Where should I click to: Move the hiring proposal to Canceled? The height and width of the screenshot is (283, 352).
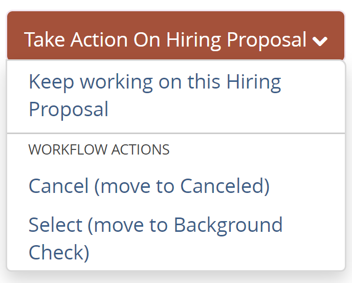point(149,186)
